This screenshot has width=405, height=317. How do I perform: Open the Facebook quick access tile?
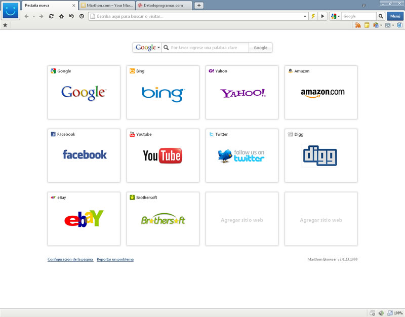tap(84, 155)
